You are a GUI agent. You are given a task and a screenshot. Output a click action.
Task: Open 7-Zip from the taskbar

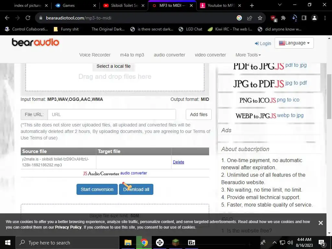coord(191,243)
